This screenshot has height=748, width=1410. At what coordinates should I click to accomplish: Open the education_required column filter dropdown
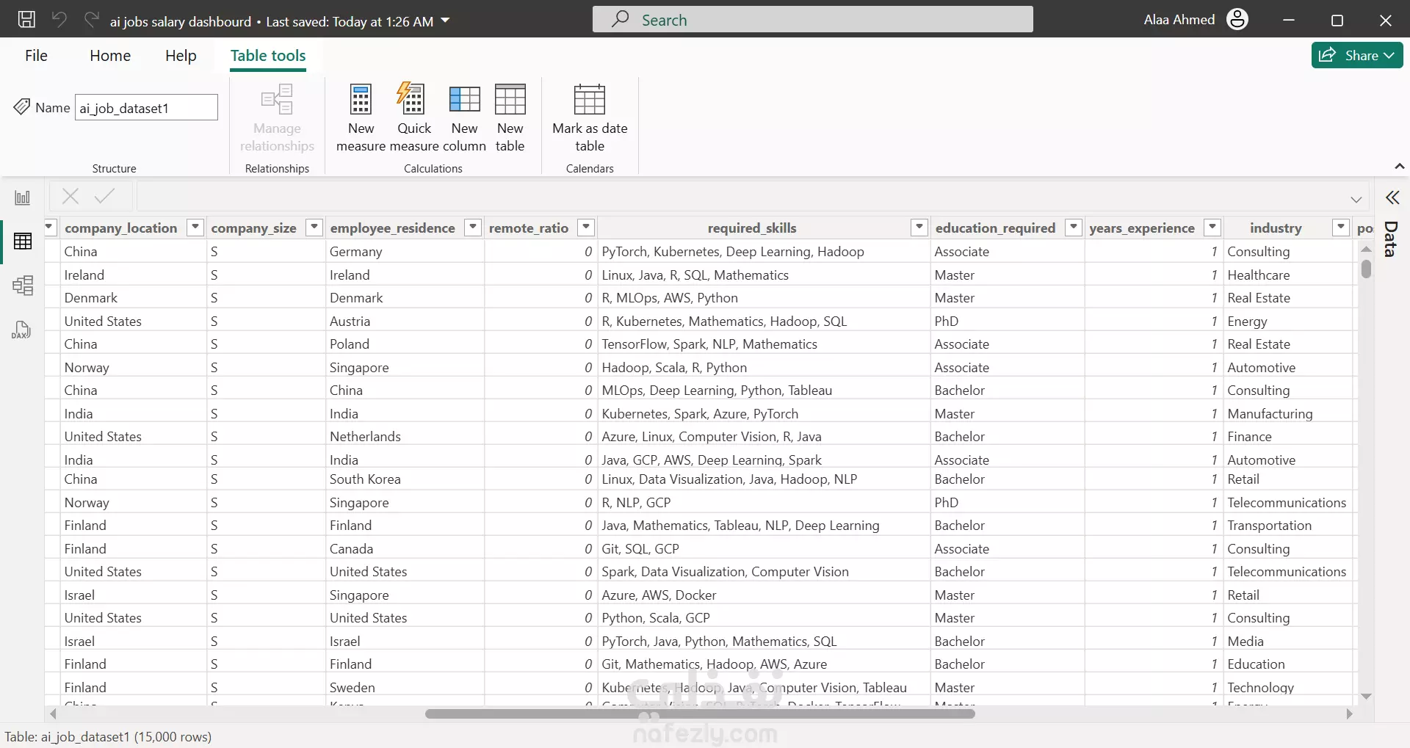tap(1074, 228)
